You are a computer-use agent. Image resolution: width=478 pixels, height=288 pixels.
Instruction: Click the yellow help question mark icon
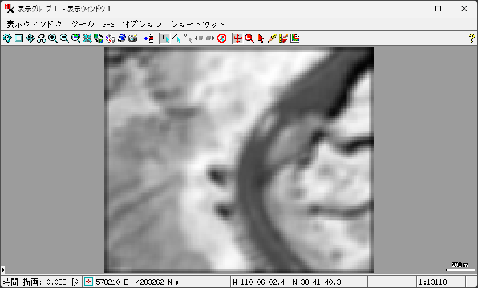[x=471, y=38]
